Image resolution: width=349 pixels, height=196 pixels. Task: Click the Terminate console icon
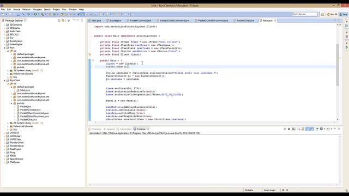[285, 129]
